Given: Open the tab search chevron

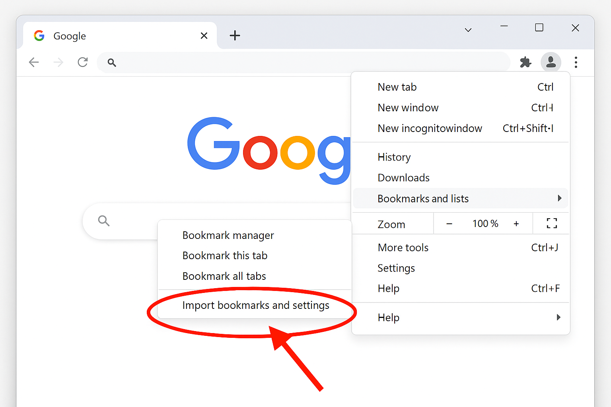Looking at the screenshot, I should click(x=468, y=29).
